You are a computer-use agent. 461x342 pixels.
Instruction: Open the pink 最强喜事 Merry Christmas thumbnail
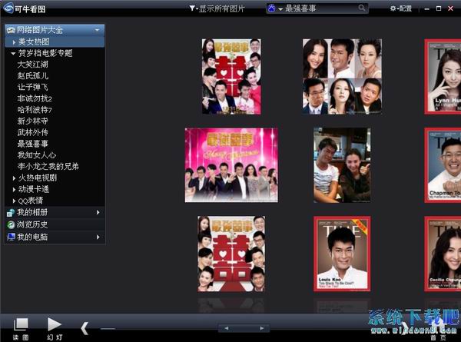(x=231, y=165)
